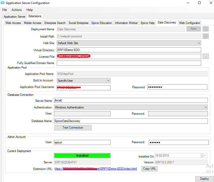Screen dimensions: 214x182
Task: Open the ERP10Demo-EDD extension URL link
Action: tap(96, 169)
